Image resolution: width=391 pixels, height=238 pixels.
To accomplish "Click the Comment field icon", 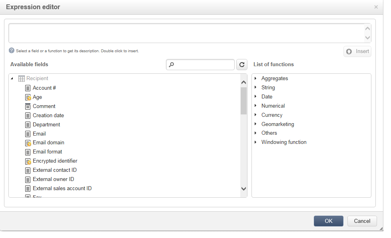I will point(28,106).
